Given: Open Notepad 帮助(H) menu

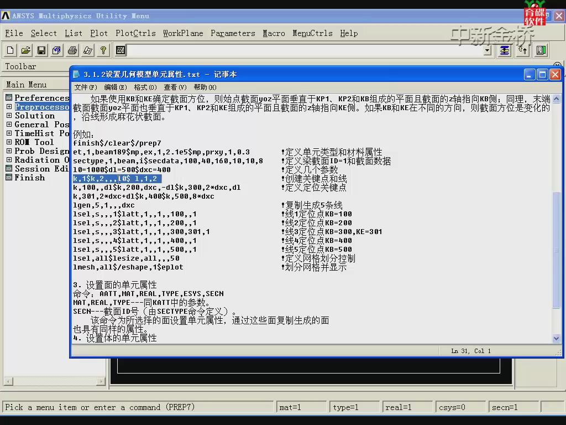Looking at the screenshot, I should pyautogui.click(x=205, y=87).
